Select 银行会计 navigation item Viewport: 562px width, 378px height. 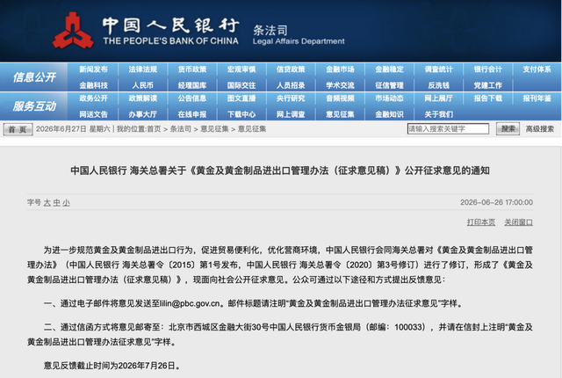pos(488,69)
